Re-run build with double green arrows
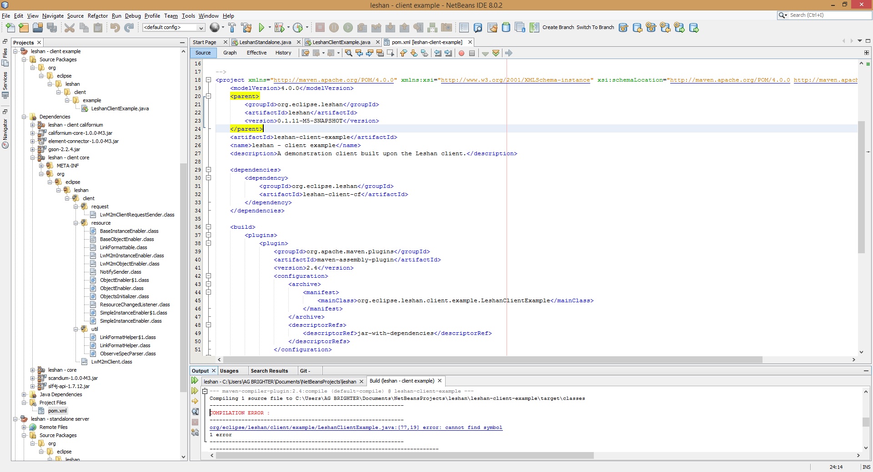The height and width of the screenshot is (472, 873). (195, 381)
